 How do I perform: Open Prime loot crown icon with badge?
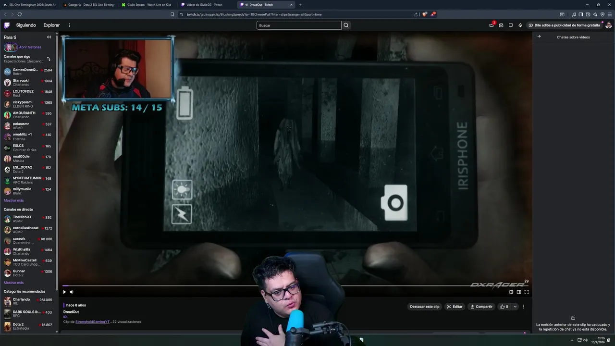click(492, 25)
